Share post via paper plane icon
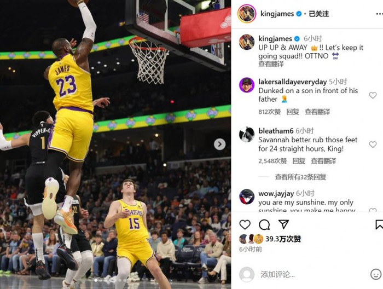 (283, 224)
